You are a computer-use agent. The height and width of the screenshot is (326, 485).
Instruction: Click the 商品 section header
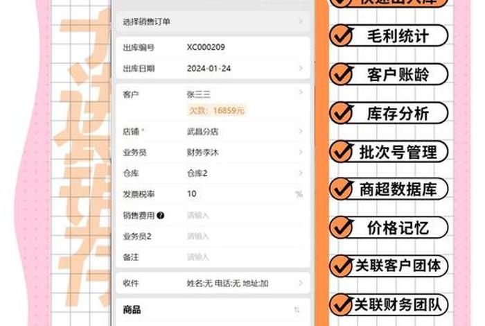click(x=132, y=309)
